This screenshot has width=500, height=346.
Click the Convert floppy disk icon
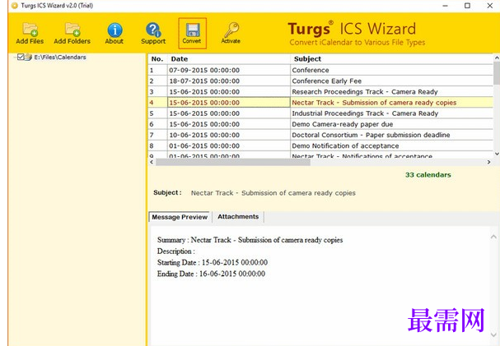193,30
